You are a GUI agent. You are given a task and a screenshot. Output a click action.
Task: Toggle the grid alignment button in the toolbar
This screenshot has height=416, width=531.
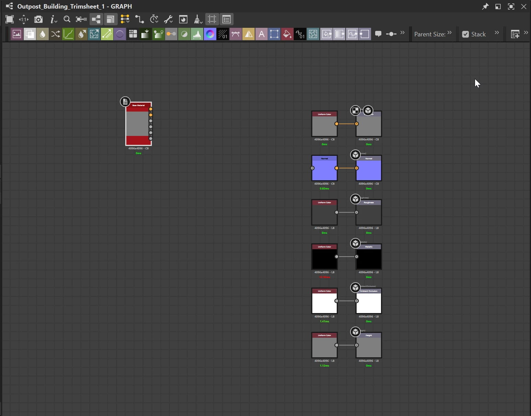click(x=212, y=19)
